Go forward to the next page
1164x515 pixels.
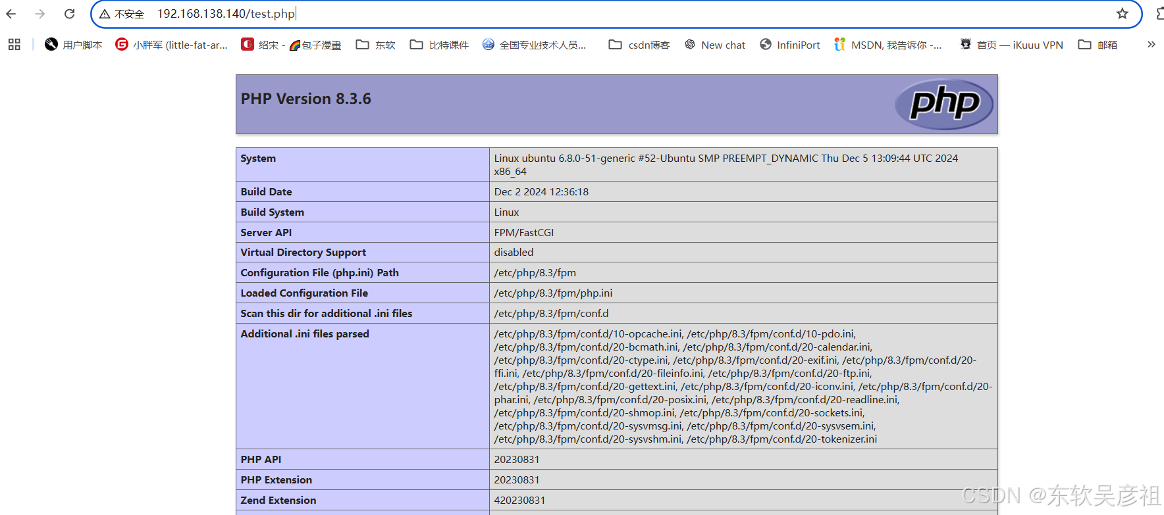click(40, 14)
